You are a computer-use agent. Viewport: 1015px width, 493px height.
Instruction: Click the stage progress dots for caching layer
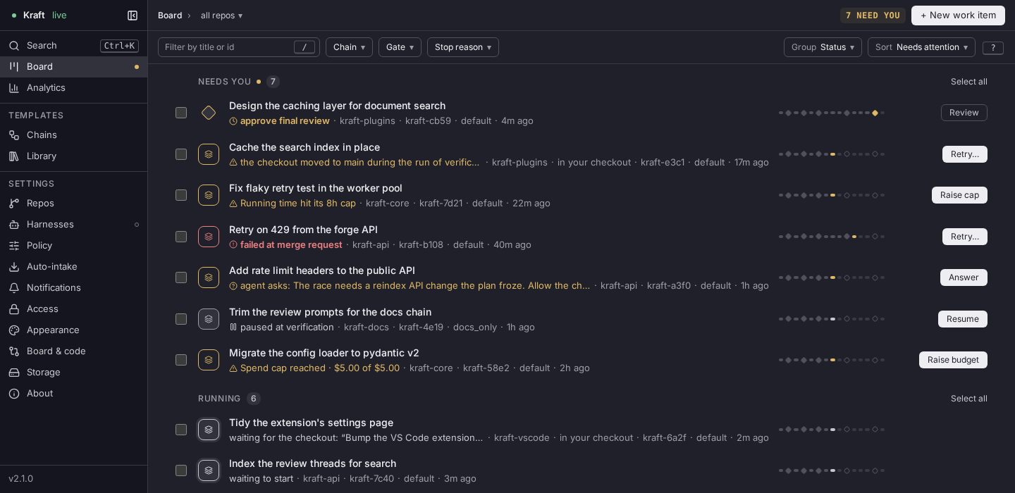coord(832,113)
